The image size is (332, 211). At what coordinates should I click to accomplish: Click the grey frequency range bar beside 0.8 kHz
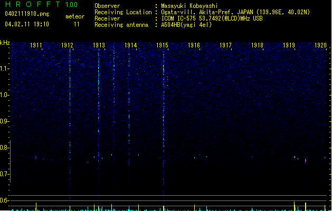click(x=10, y=161)
